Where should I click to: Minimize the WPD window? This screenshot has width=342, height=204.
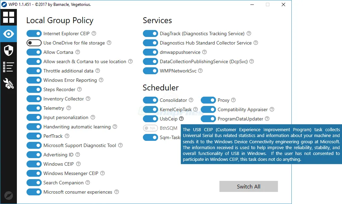click(x=252, y=4)
